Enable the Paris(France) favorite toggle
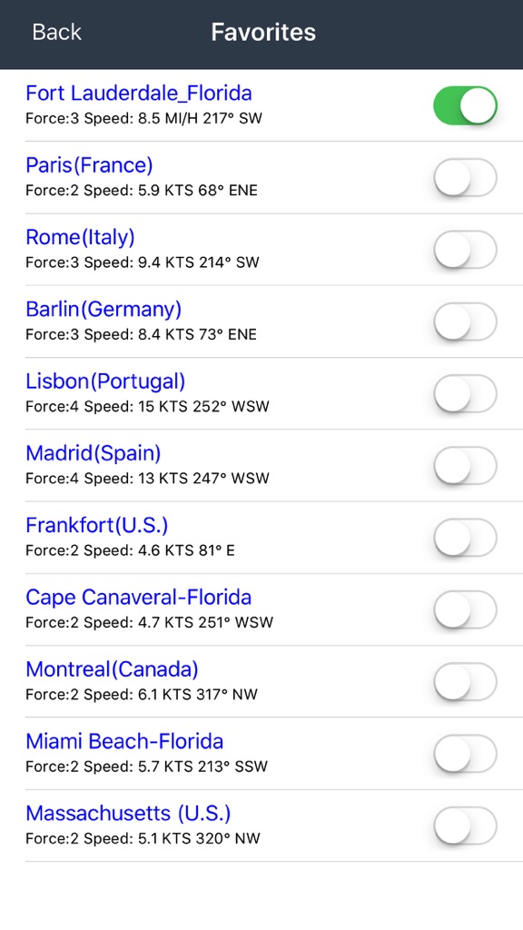 point(465,177)
